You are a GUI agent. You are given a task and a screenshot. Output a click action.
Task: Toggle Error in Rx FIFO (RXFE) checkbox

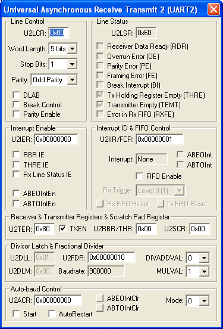[x=100, y=114]
